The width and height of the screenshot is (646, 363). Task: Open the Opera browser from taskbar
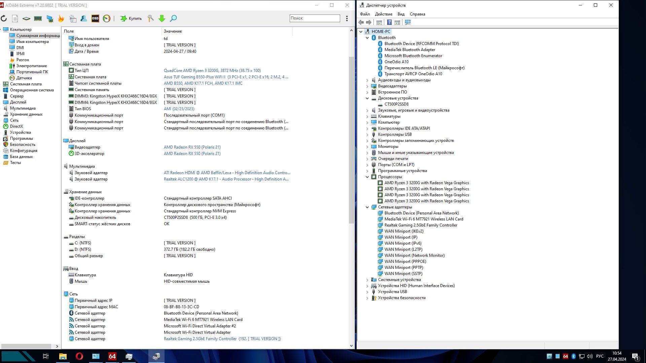pyautogui.click(x=79, y=356)
